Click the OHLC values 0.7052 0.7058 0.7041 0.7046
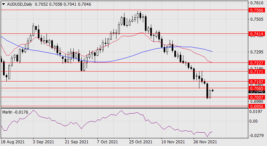 pyautogui.click(x=63, y=4)
